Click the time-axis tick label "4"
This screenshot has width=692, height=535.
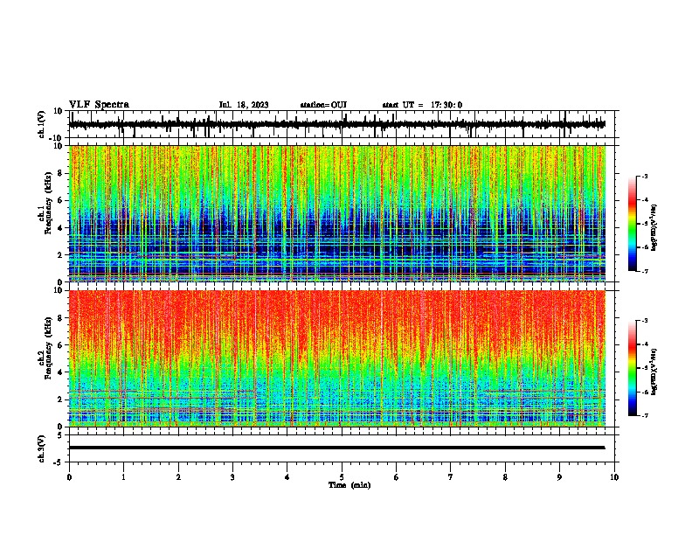[x=287, y=477]
